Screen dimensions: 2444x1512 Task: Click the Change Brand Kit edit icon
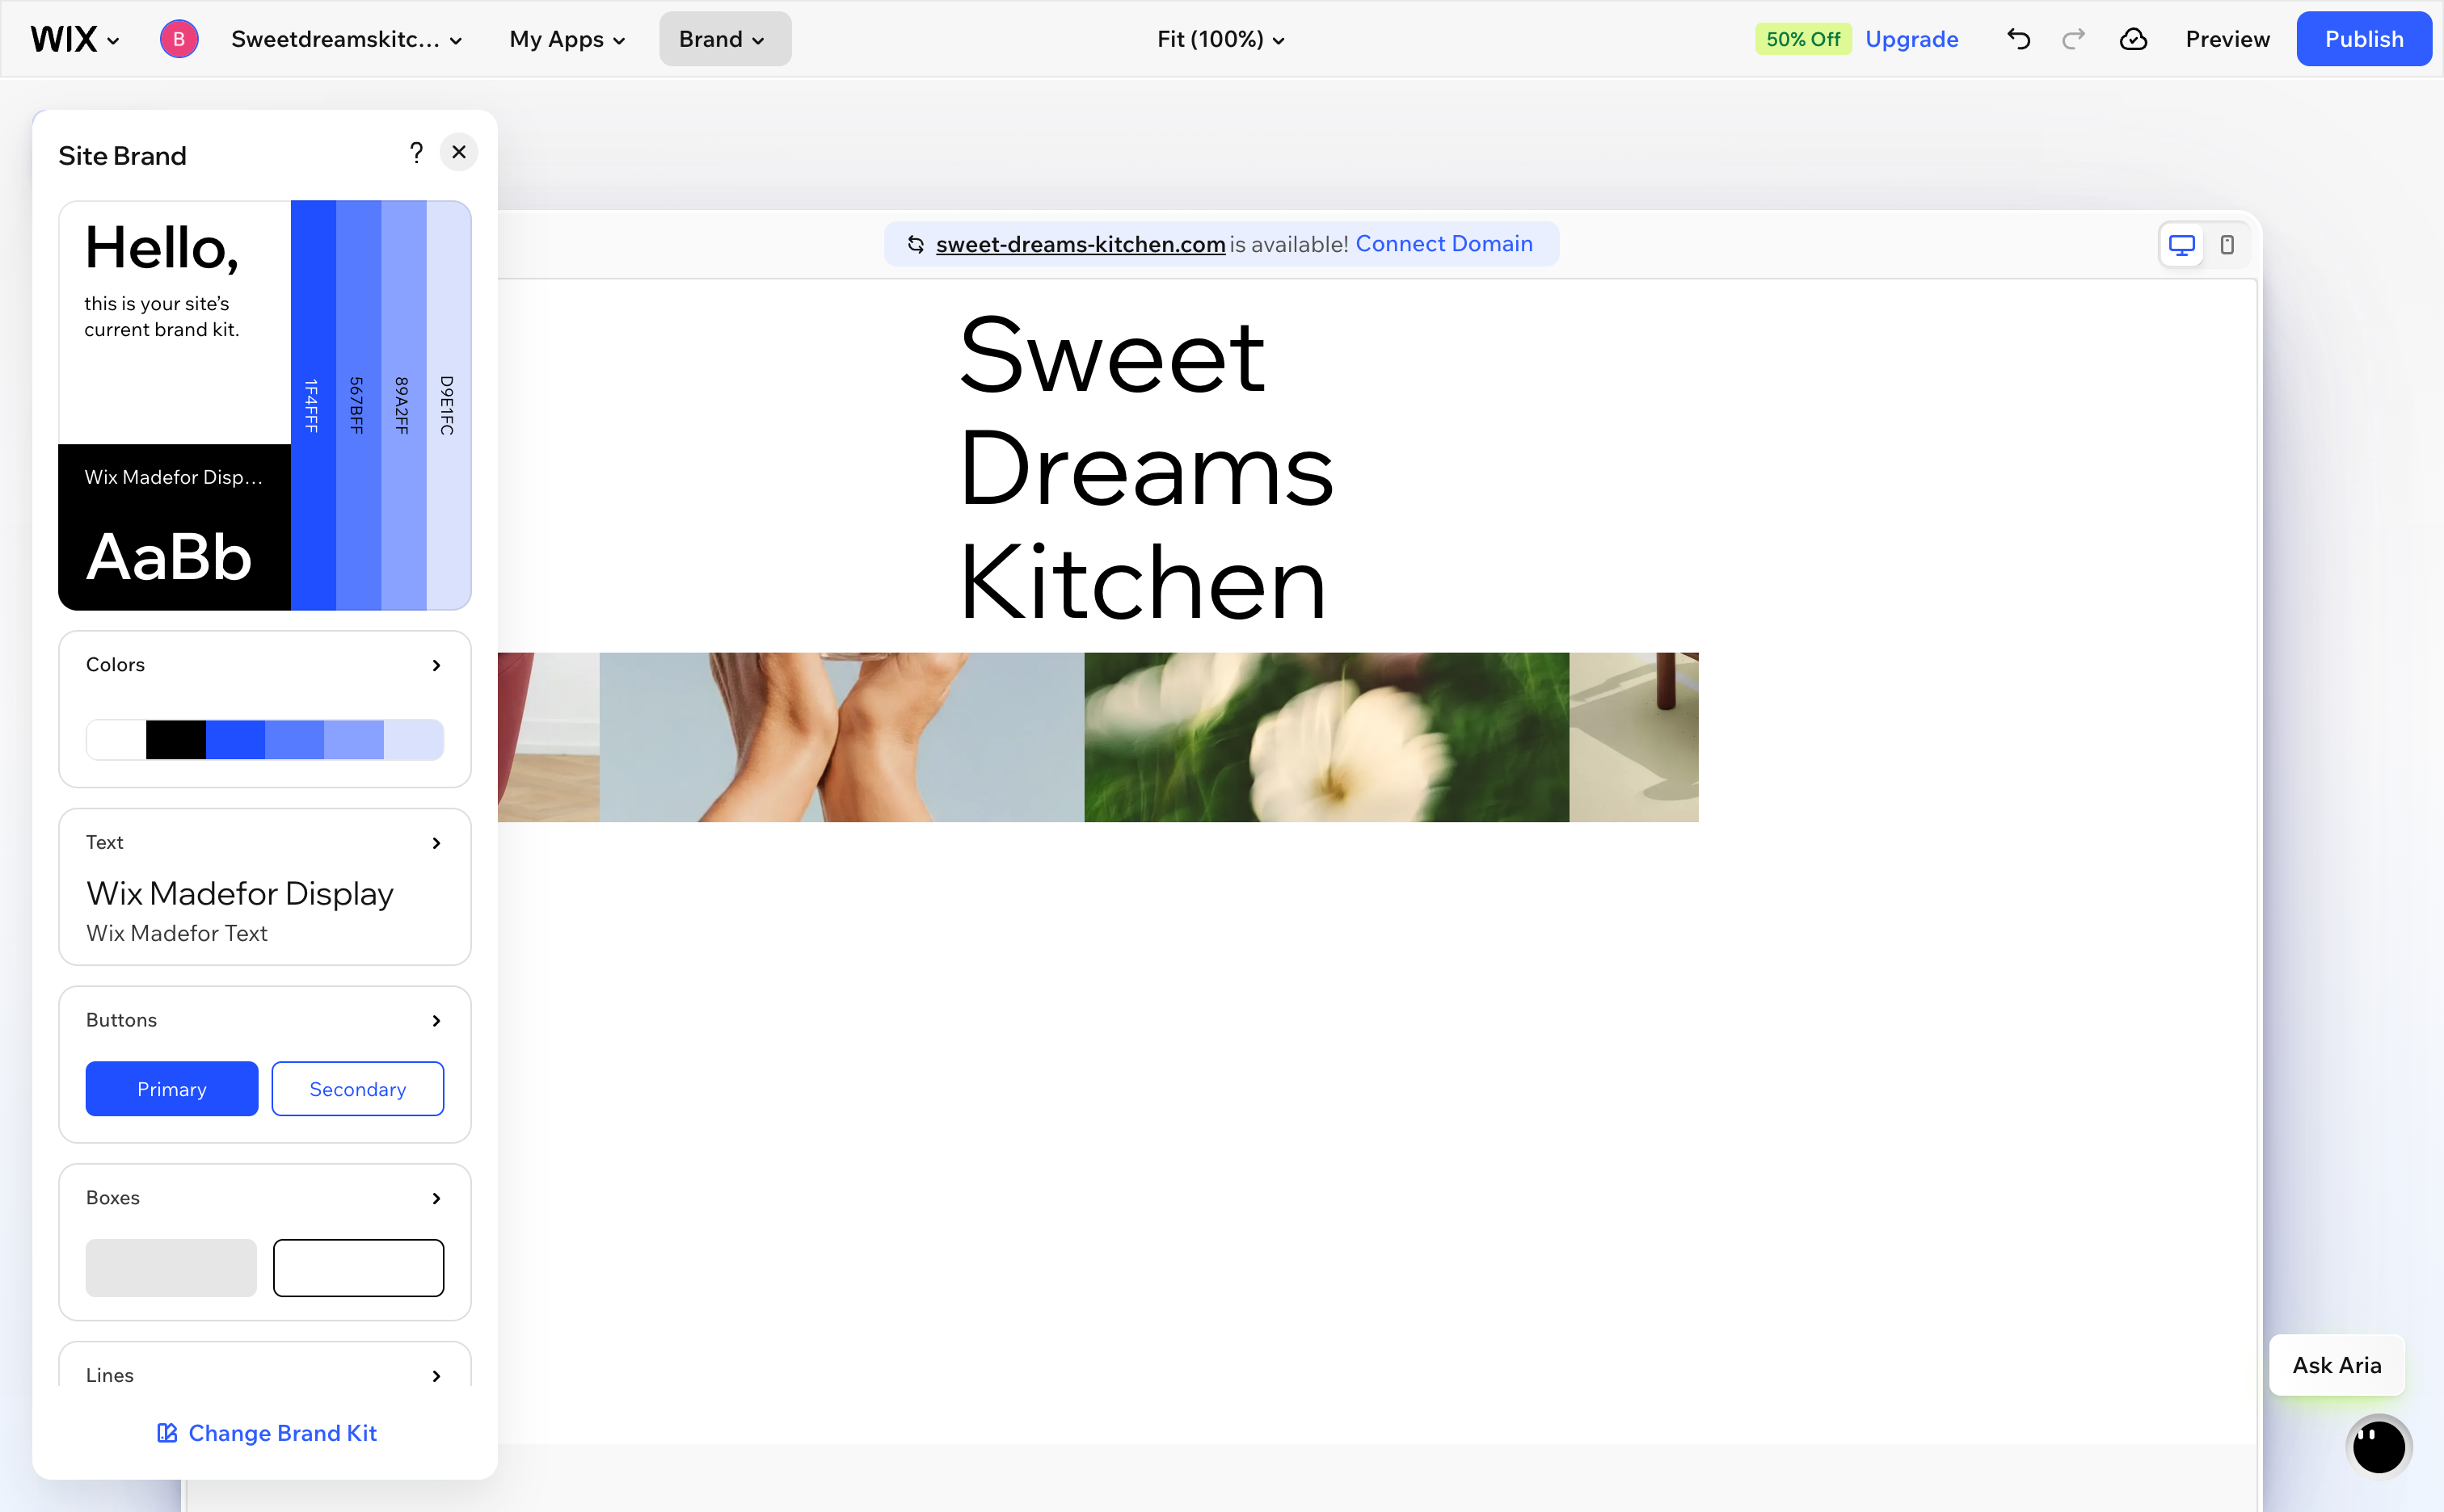pos(167,1433)
